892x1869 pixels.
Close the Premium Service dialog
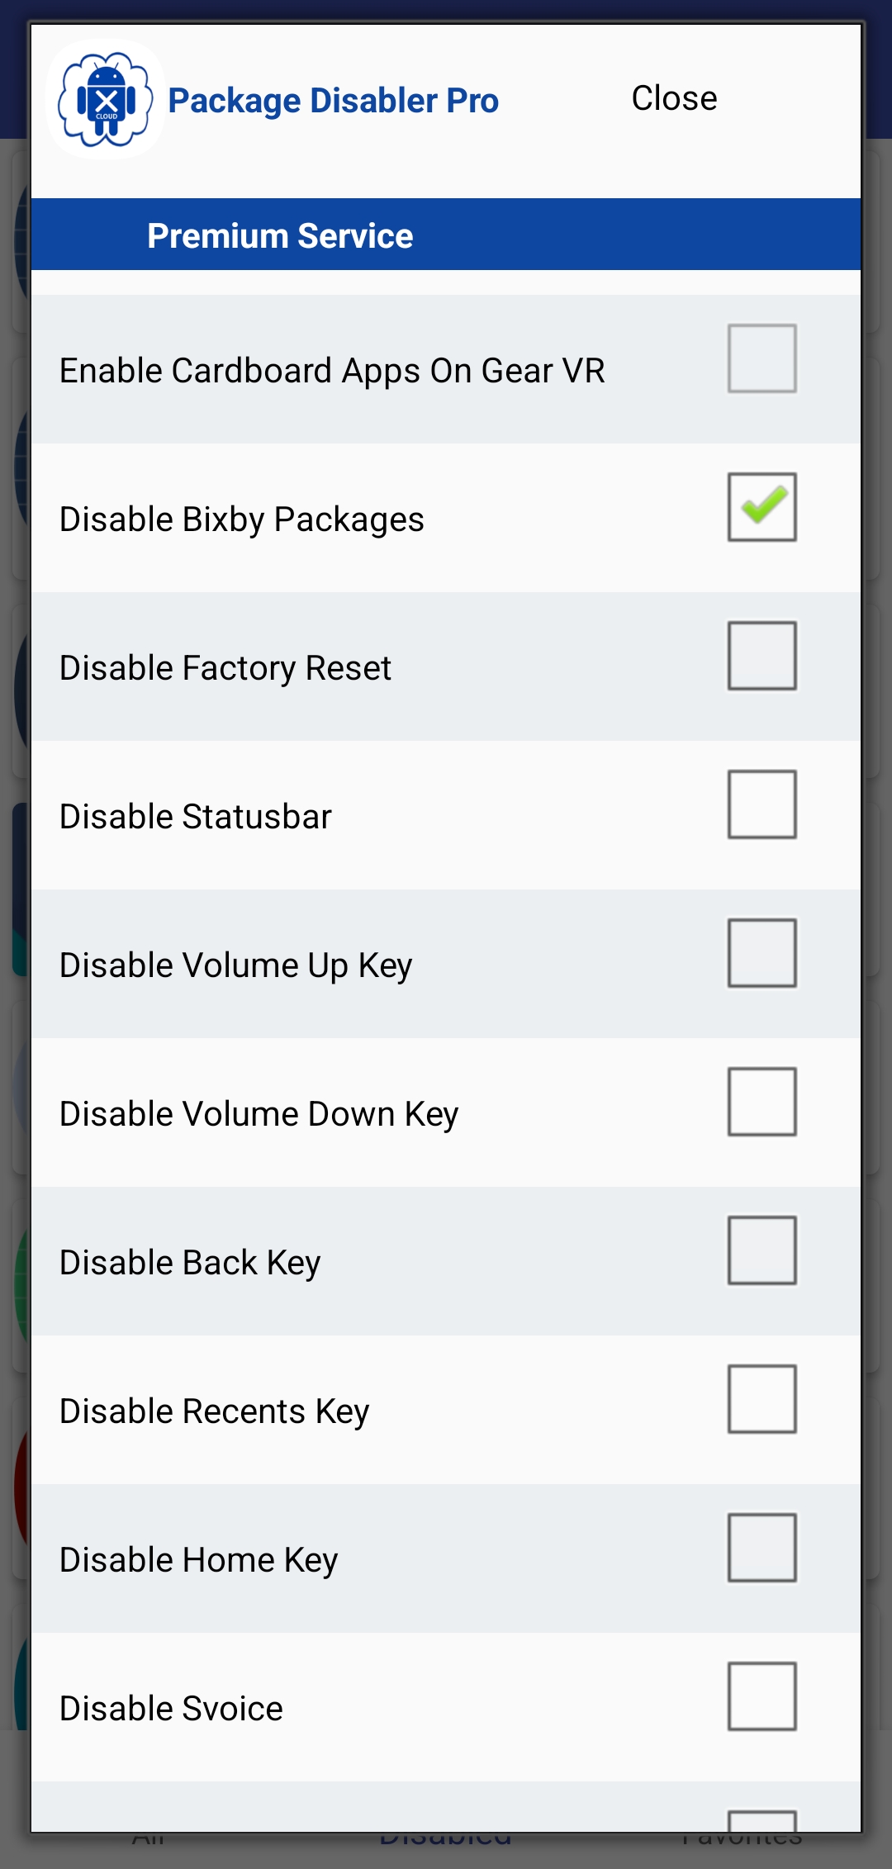[674, 98]
